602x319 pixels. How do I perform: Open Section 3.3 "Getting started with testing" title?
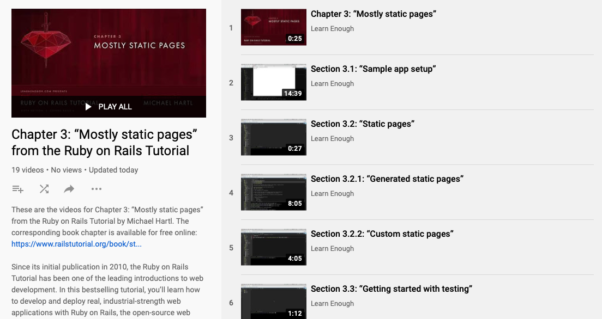[x=391, y=289]
